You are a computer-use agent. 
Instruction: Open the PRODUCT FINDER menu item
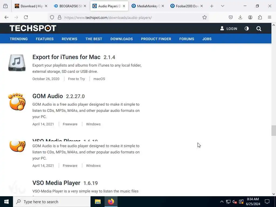click(x=156, y=39)
